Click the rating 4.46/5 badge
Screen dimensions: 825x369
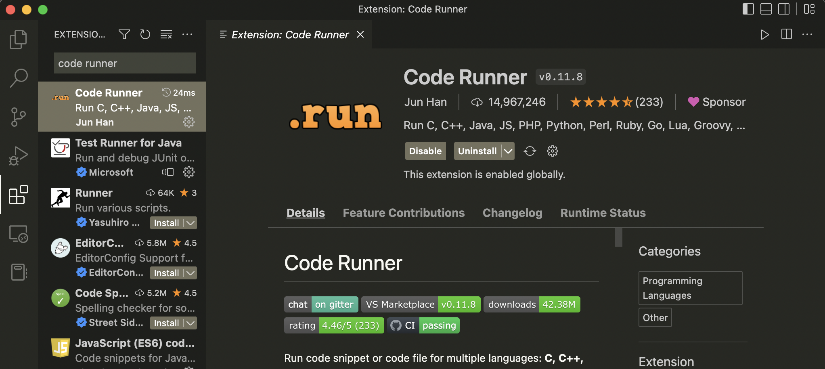coord(334,325)
